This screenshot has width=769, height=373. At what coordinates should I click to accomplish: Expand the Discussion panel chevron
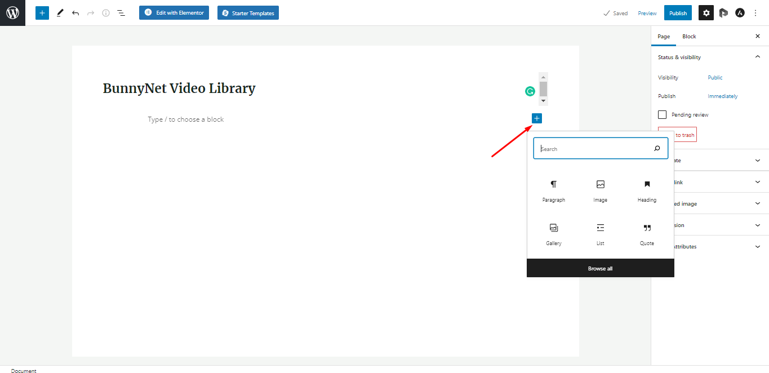(x=757, y=225)
